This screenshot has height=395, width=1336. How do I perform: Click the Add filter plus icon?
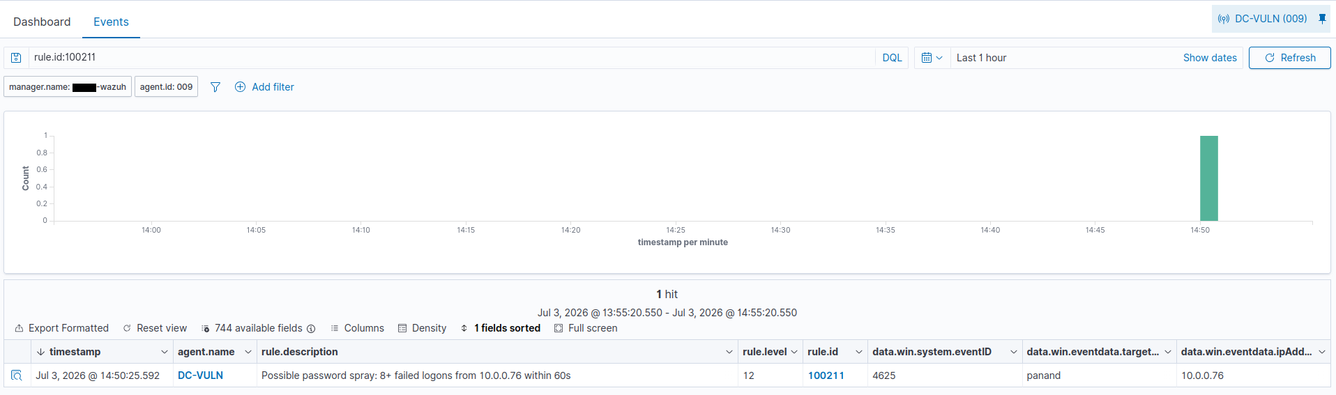pos(240,87)
